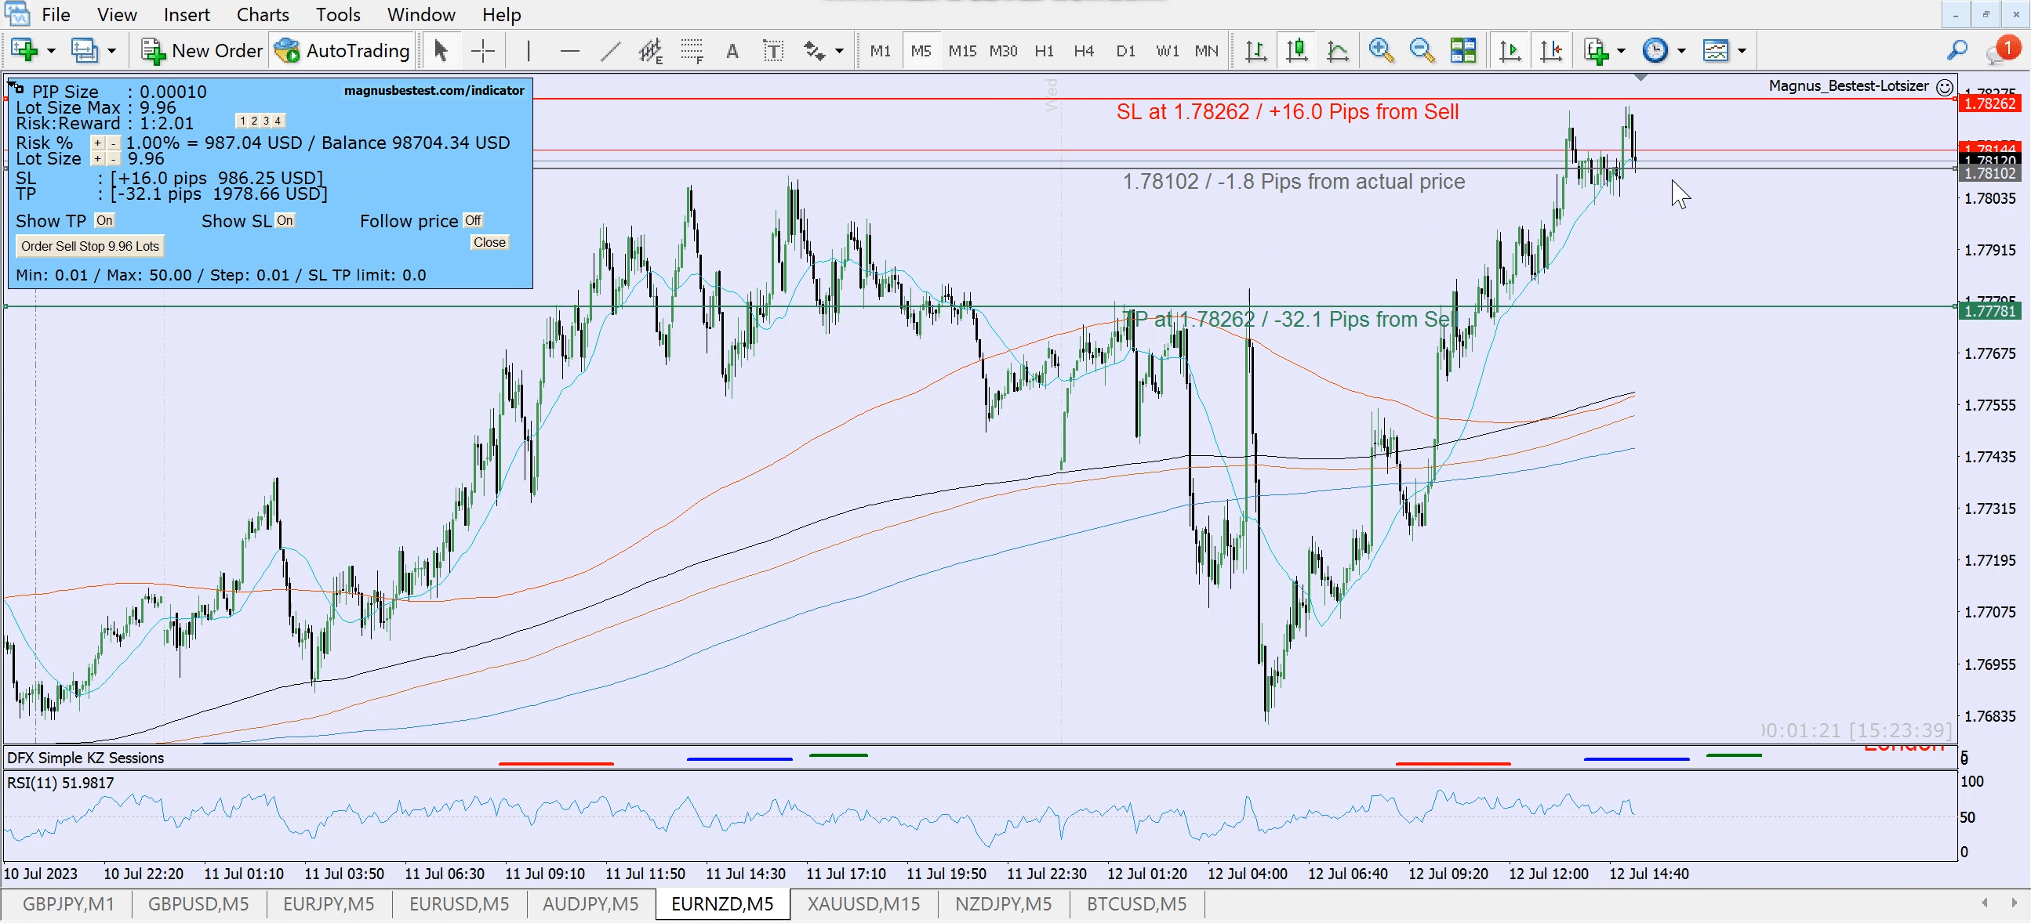The width and height of the screenshot is (2031, 923).
Task: Switch chart to candlesticks view
Action: tap(1297, 51)
